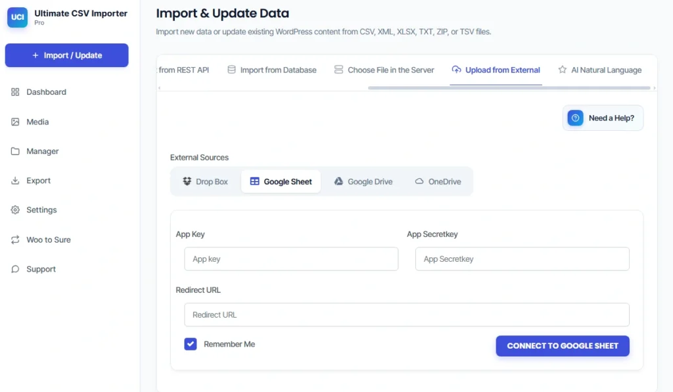Click the right scroll arrow of tab bar
673x392 pixels.
(x=654, y=88)
